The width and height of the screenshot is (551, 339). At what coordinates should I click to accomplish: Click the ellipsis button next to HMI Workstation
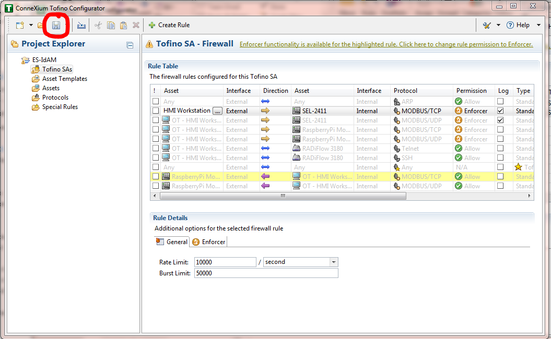coord(217,111)
